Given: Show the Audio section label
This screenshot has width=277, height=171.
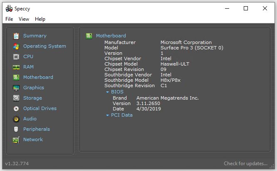Looking at the screenshot, I should [30, 119].
